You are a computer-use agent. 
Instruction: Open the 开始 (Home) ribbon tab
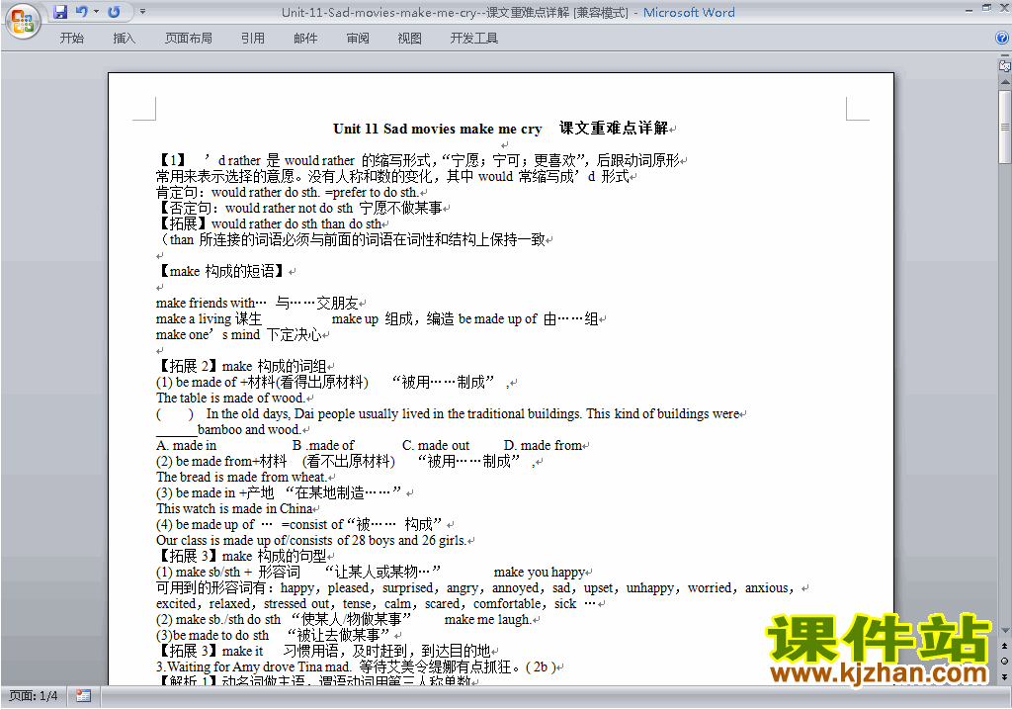pos(71,39)
